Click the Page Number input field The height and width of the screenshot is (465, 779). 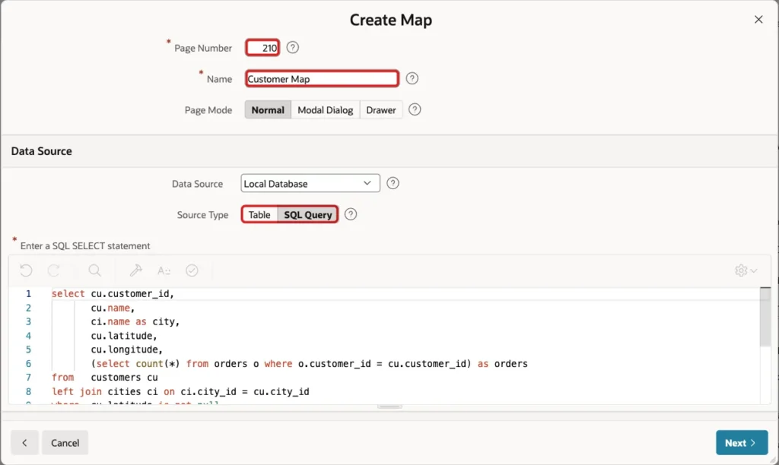tap(262, 48)
